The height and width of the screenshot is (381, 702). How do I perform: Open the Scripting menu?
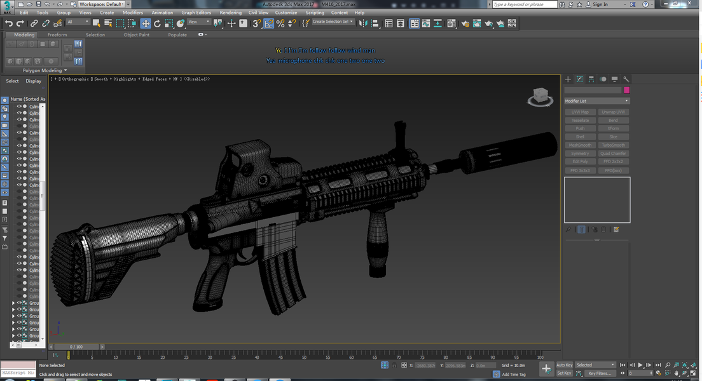coord(315,13)
